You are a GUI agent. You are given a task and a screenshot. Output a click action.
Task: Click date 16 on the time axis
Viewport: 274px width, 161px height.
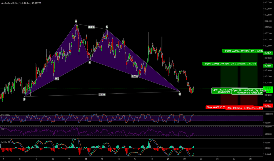[x=119, y=159]
